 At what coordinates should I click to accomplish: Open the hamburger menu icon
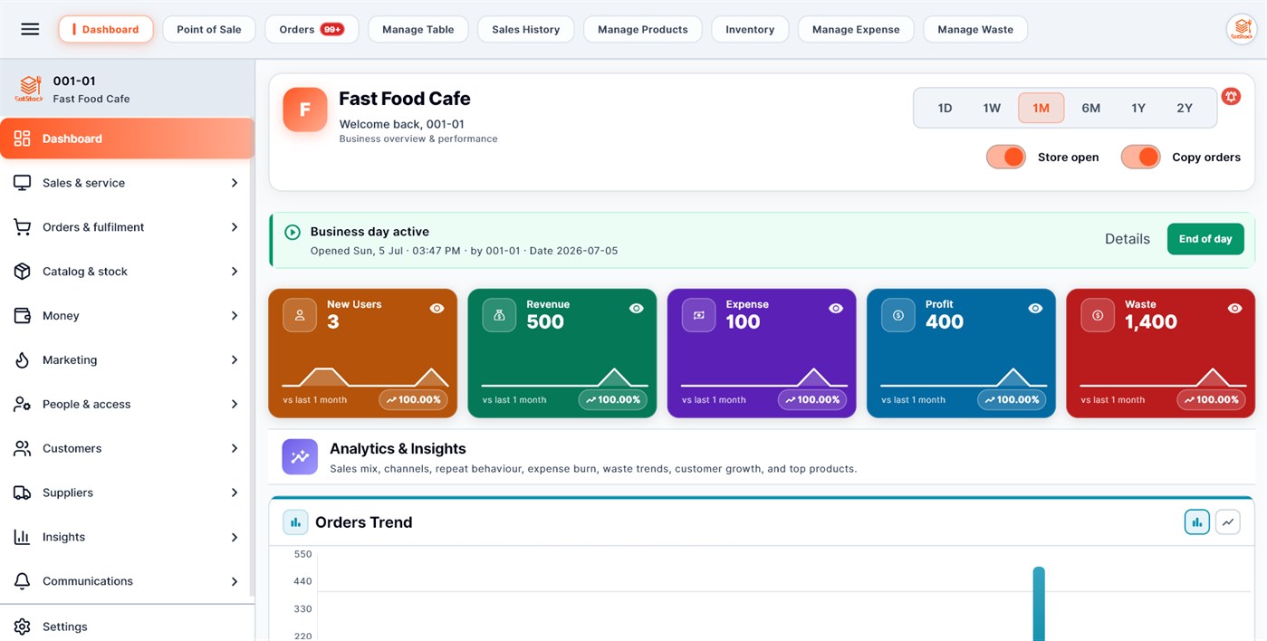30,29
